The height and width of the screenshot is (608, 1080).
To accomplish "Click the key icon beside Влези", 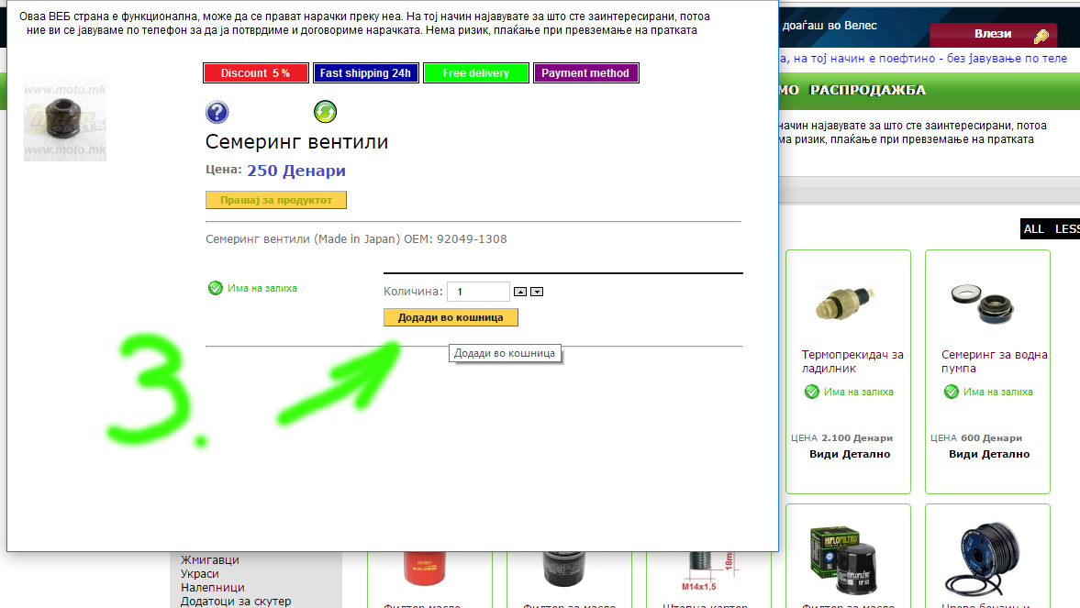I will (1041, 35).
